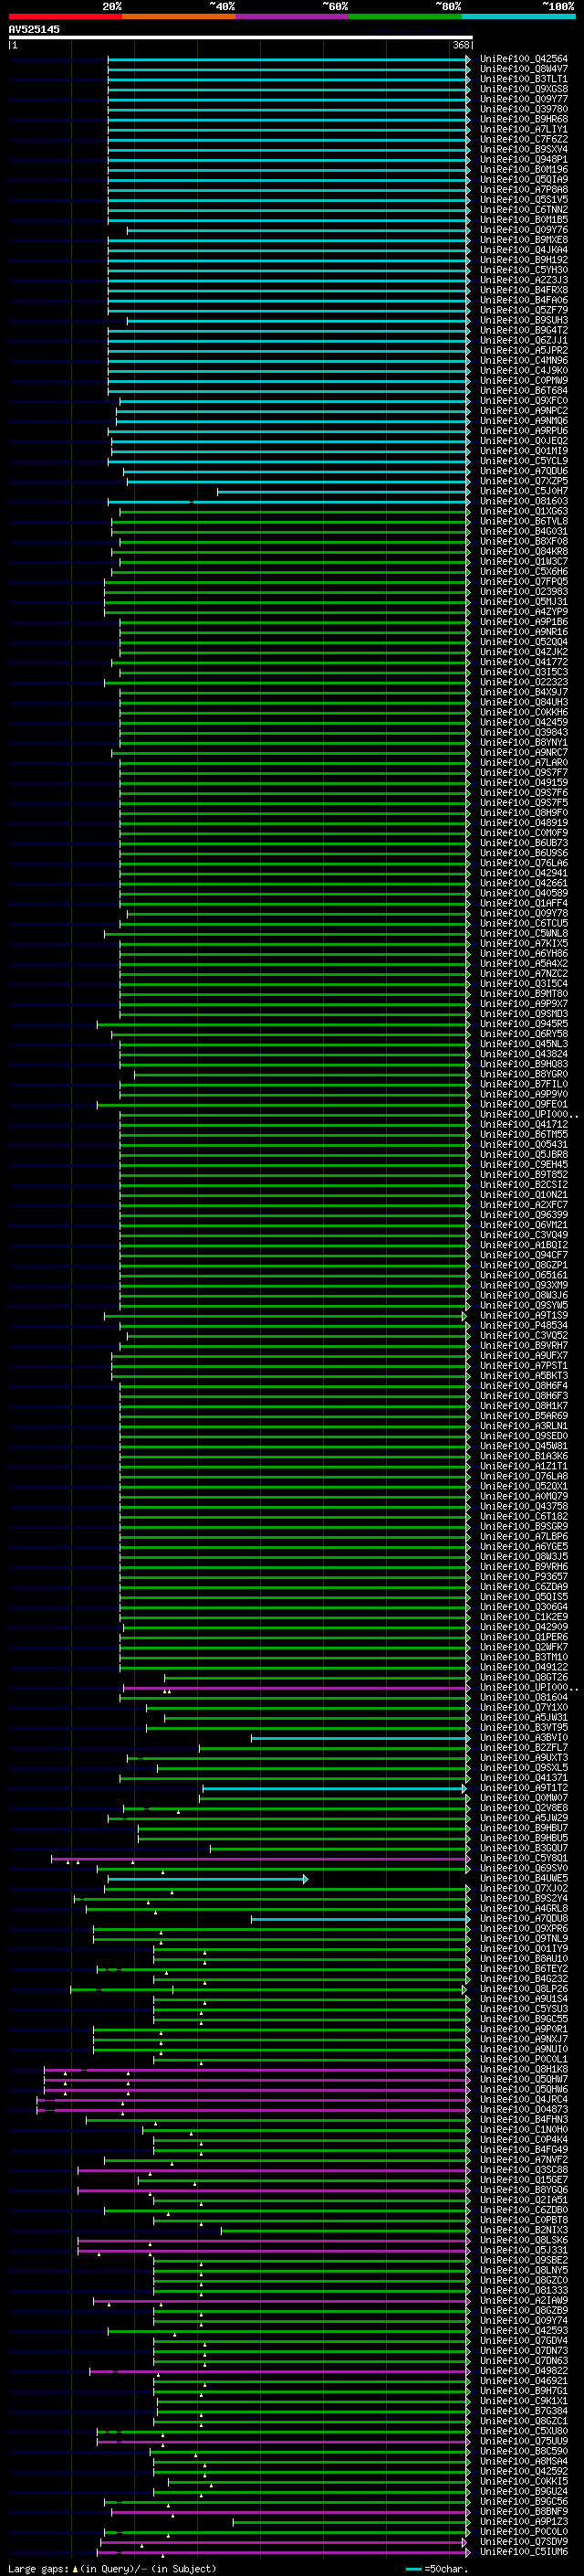The width and height of the screenshot is (584, 2576).
Task: Open hit UniRef100_B0M196
Action: [523, 169]
